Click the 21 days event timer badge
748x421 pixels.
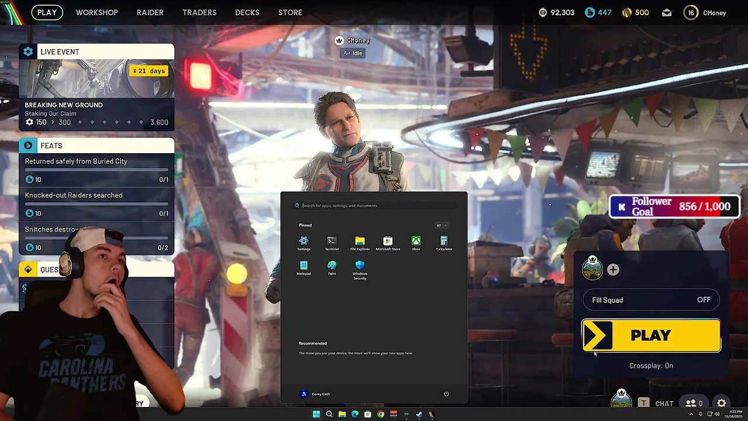point(149,71)
